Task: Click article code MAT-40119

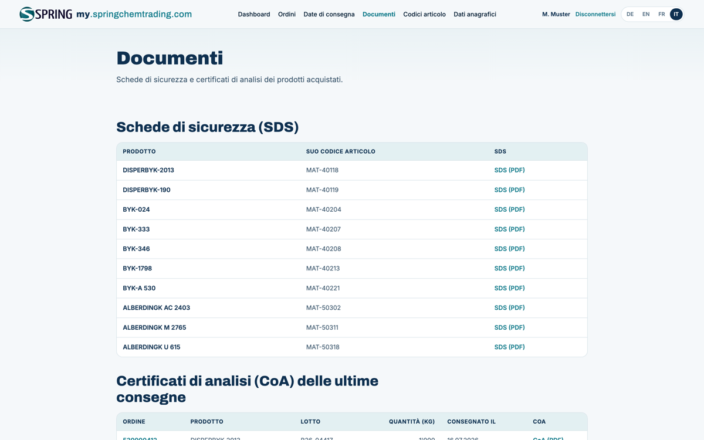Action: click(x=322, y=190)
